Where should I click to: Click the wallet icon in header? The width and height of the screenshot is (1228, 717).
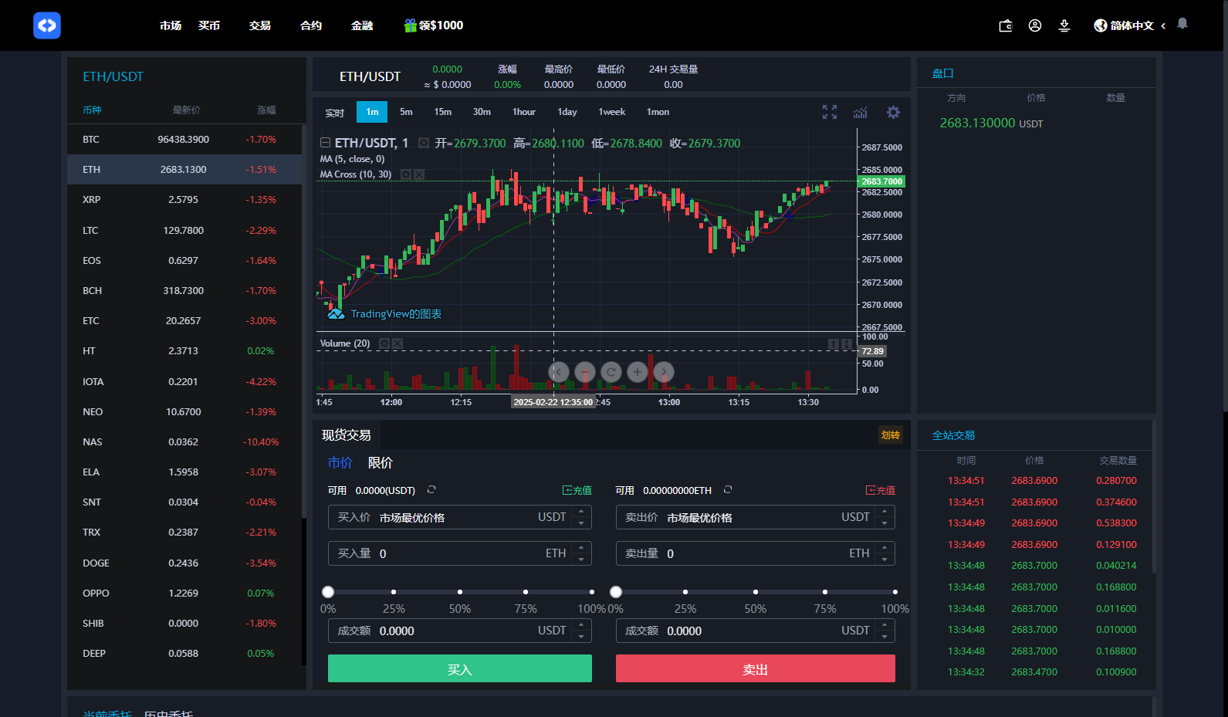1006,25
